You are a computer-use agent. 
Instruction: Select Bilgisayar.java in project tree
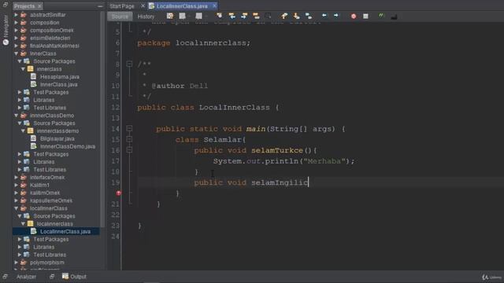point(57,138)
